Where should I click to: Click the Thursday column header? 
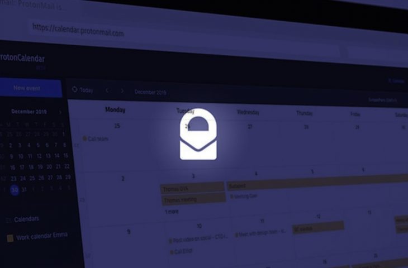click(305, 113)
